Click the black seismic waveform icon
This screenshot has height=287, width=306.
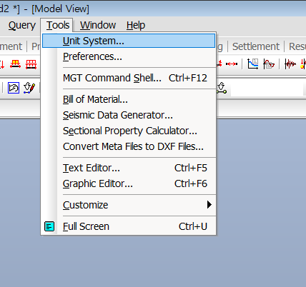click(x=290, y=64)
